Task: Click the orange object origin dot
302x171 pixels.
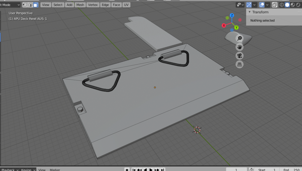Action: click(x=155, y=87)
